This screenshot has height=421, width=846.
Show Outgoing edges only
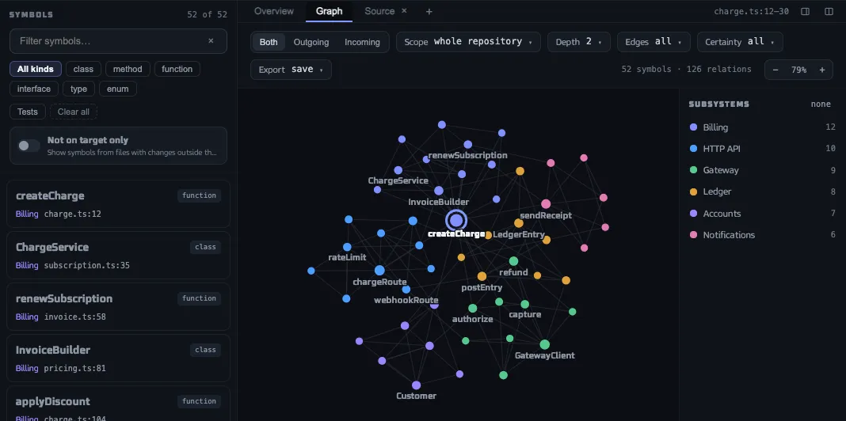(311, 42)
